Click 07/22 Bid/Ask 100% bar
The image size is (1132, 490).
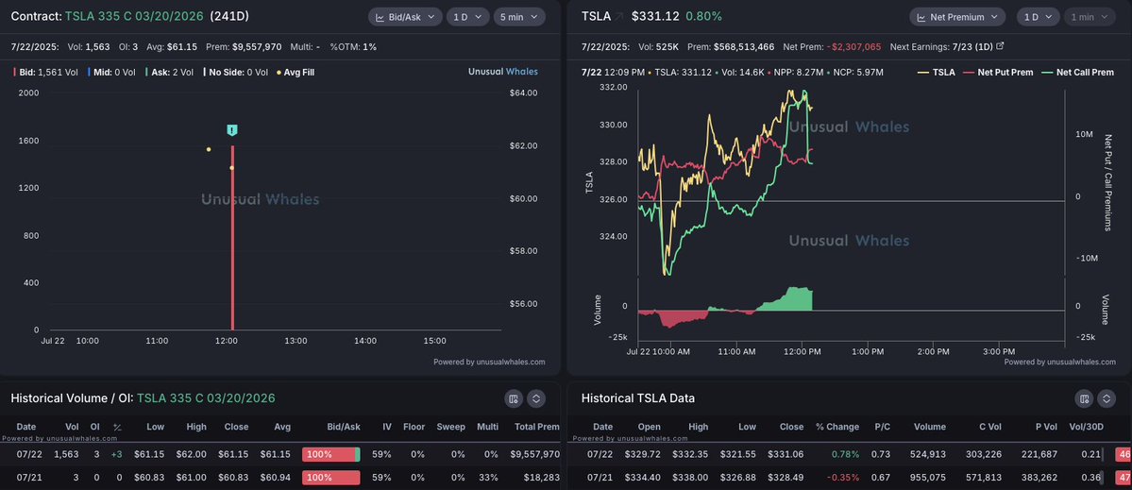(x=331, y=455)
